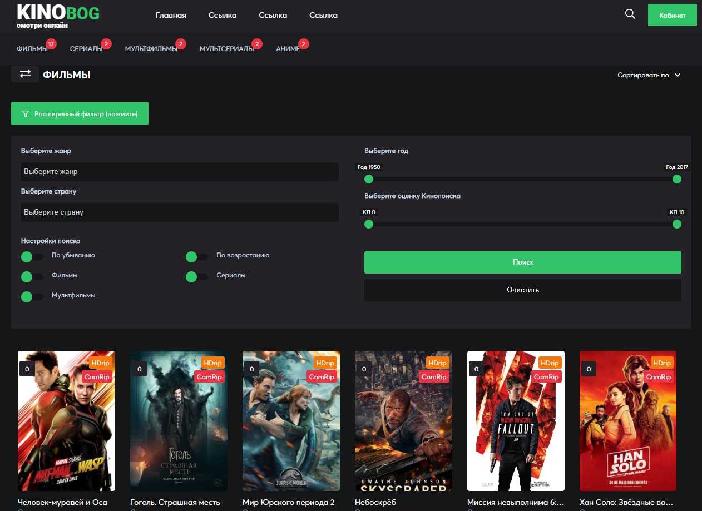This screenshot has height=511, width=702.
Task: Open the Человек-муравей и Оса title link
Action: tap(62, 502)
